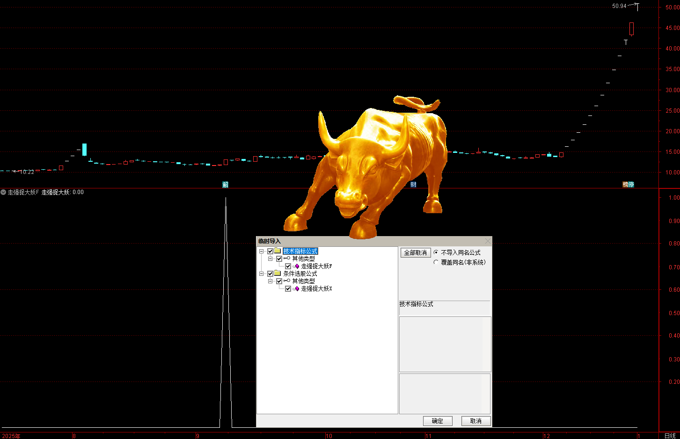The image size is (680, 439).
Task: Select the 不导入同名公式 radio option
Action: pos(436,252)
